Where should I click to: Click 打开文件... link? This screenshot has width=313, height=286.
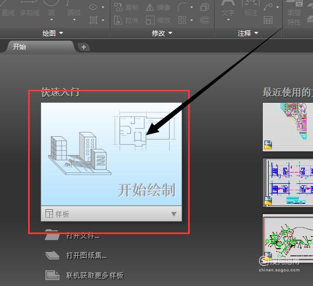83,236
